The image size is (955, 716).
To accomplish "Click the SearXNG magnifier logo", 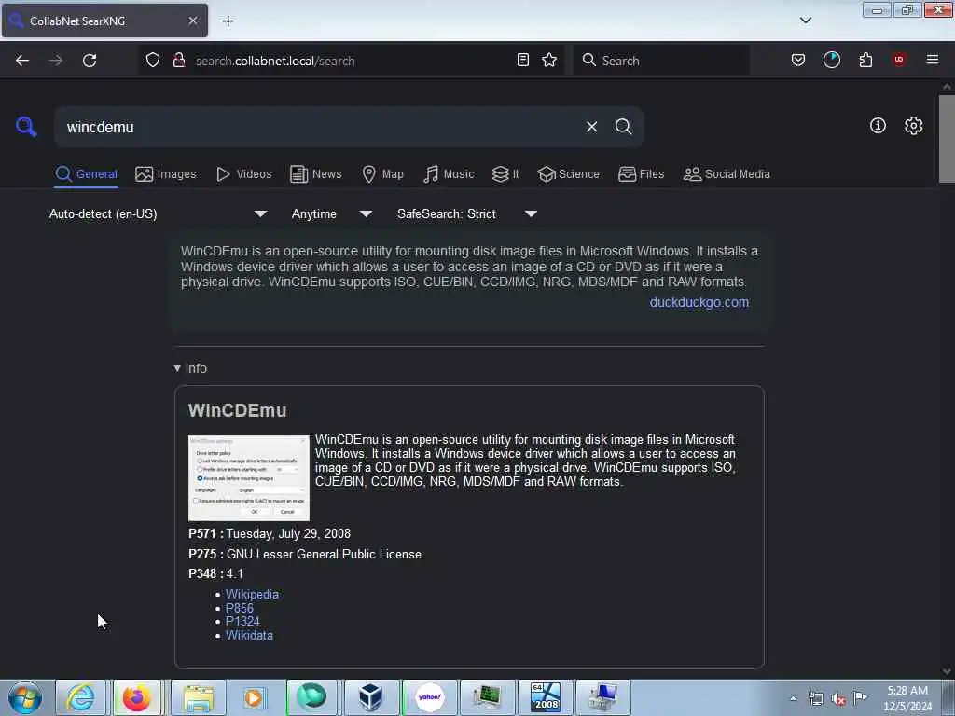I will pos(26,127).
